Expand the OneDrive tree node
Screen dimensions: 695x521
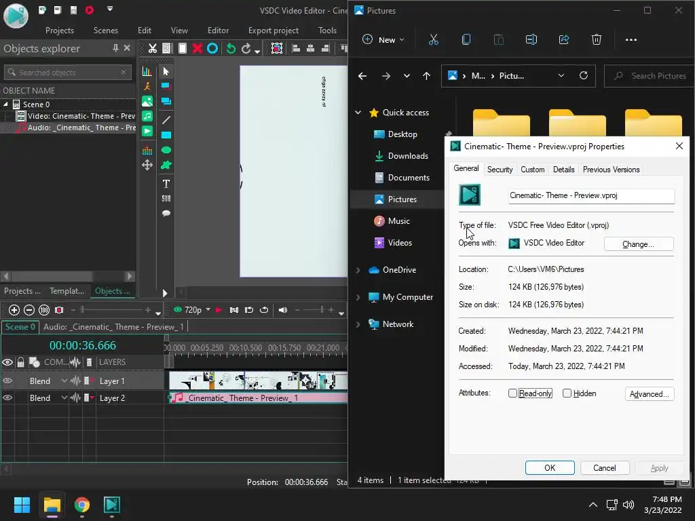pyautogui.click(x=358, y=270)
